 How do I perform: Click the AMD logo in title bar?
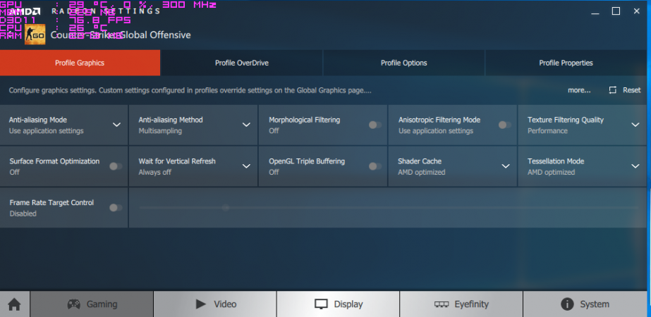click(25, 11)
